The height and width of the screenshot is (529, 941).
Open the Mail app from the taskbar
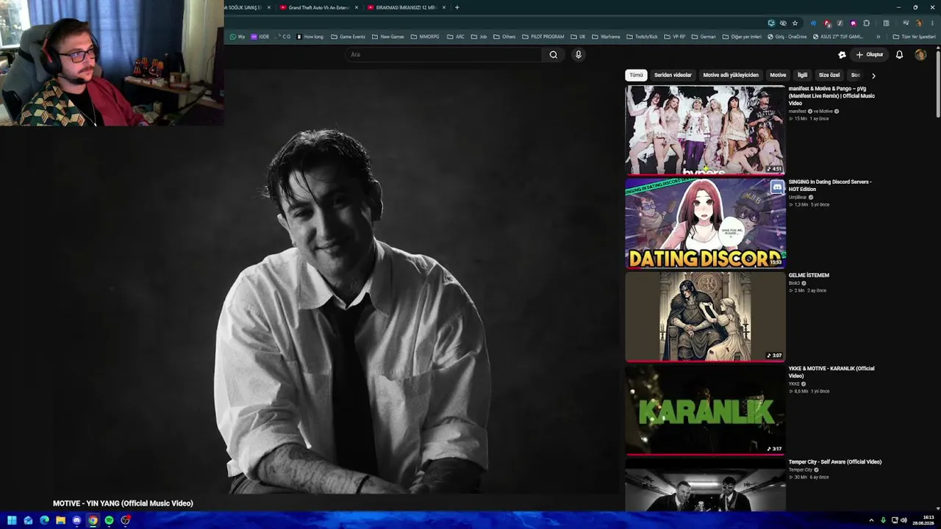coord(28,520)
